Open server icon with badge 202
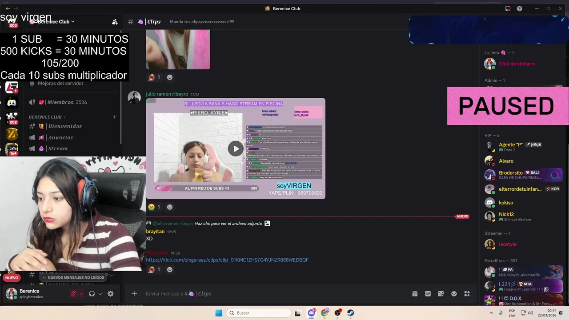The width and height of the screenshot is (569, 320). (12, 118)
